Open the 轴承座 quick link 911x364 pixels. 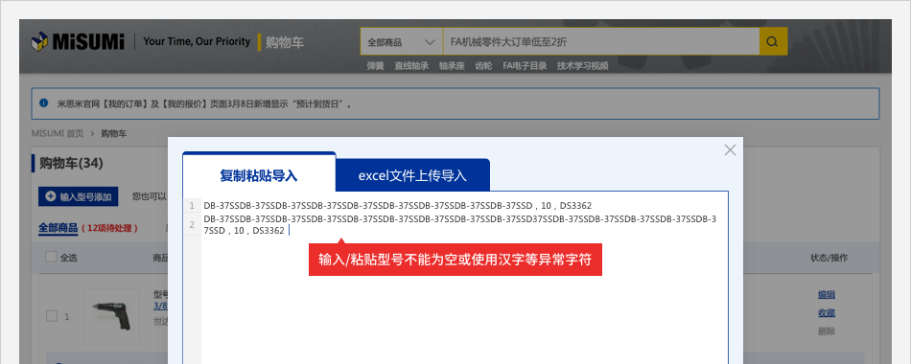452,66
